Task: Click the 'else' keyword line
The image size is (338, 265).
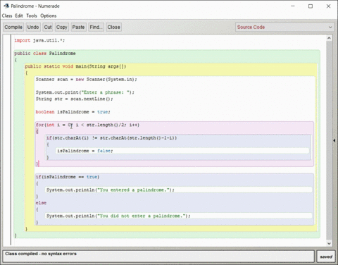Action: 41,203
